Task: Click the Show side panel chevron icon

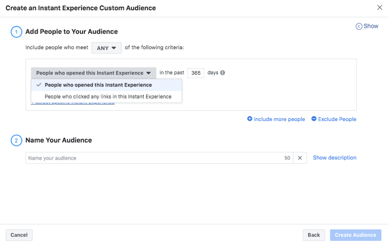Action: [x=359, y=26]
